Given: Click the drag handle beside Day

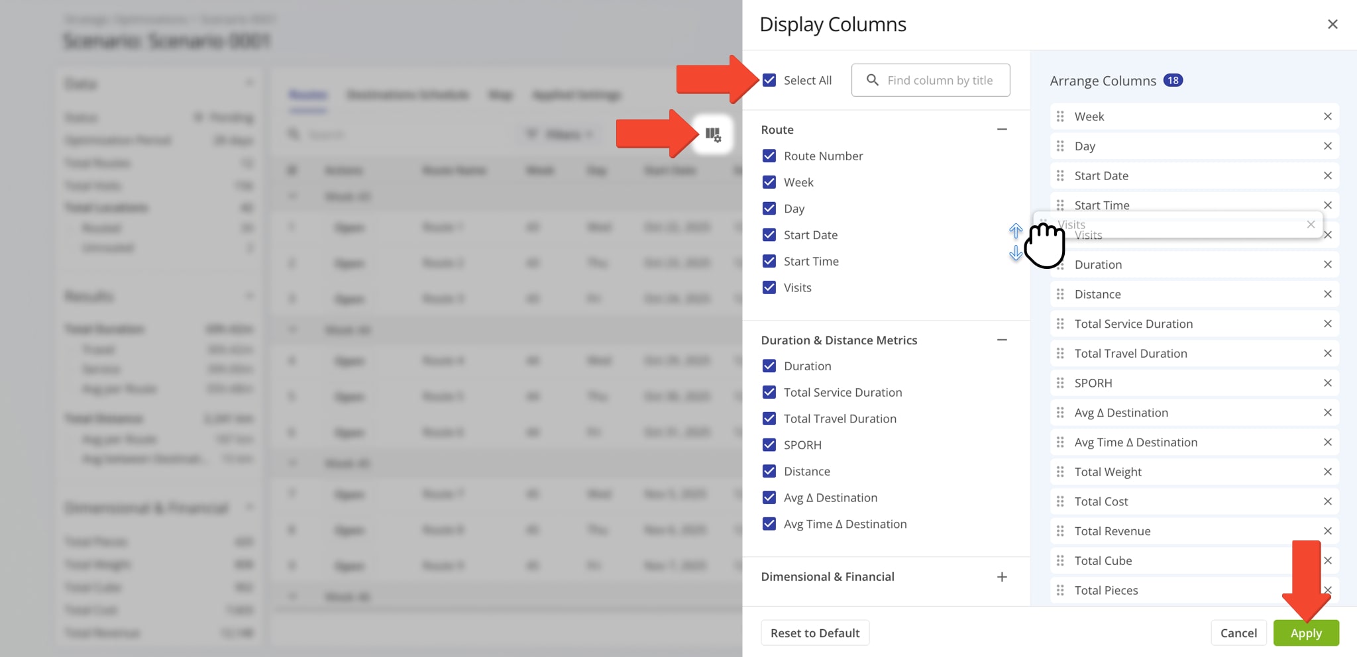Looking at the screenshot, I should click(1060, 146).
